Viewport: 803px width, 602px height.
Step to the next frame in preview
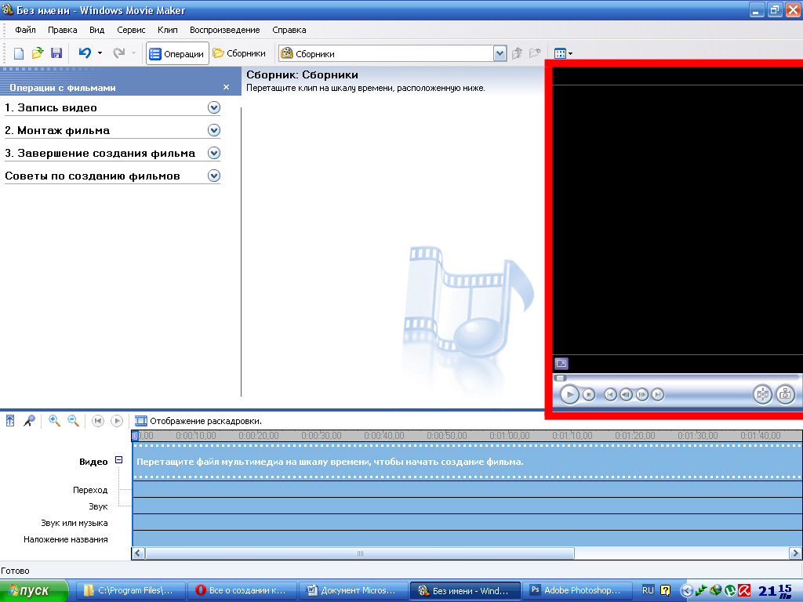[x=641, y=395]
